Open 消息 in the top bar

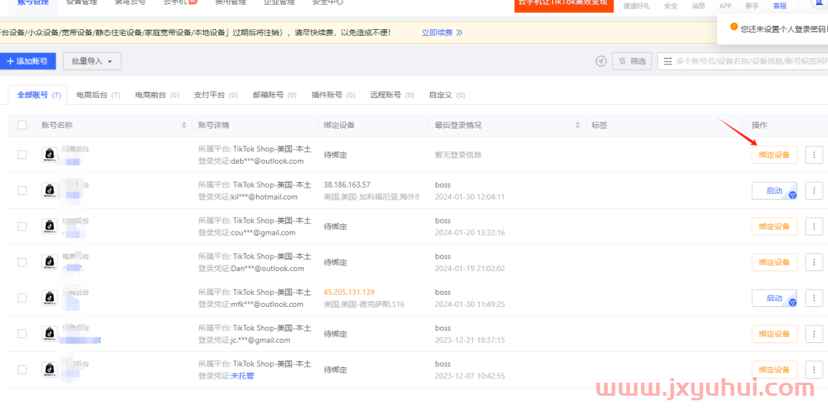coord(698,6)
